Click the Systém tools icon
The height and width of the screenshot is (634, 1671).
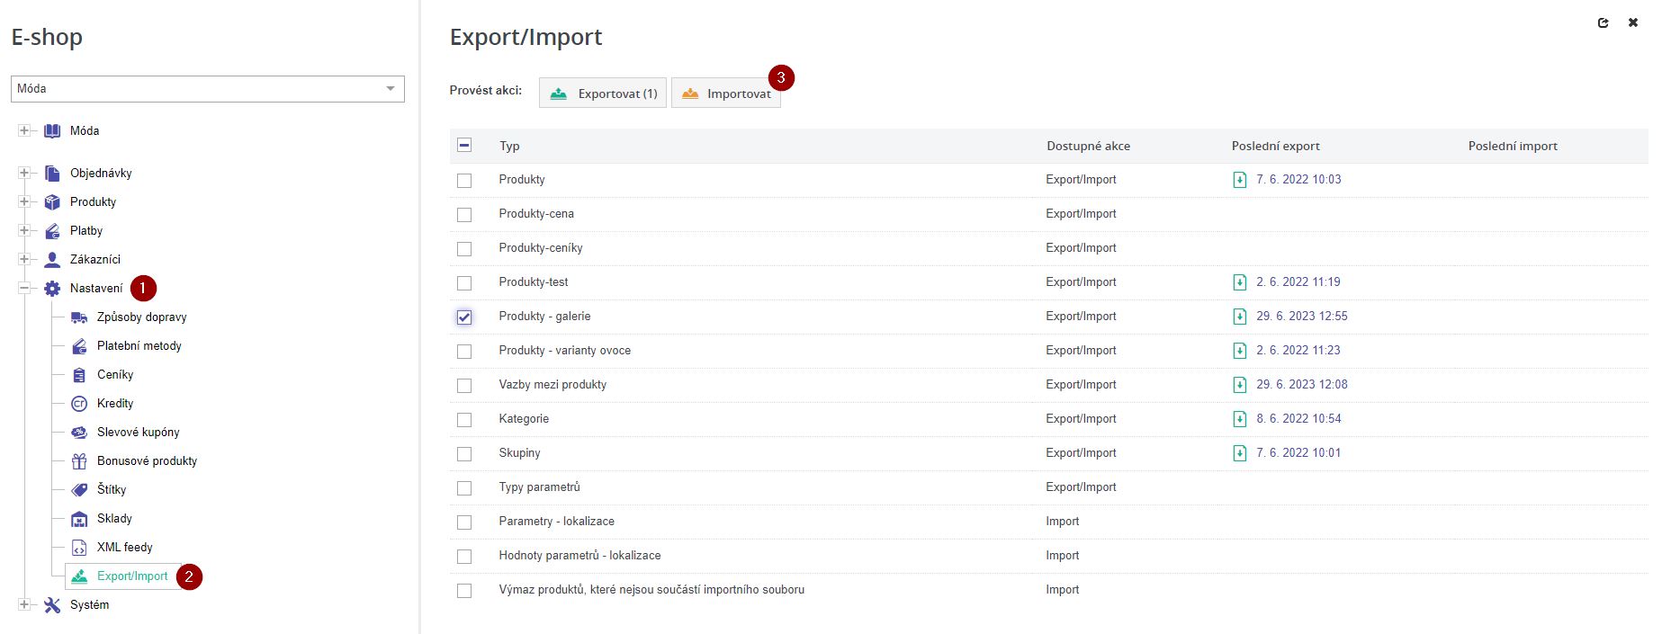tap(52, 605)
